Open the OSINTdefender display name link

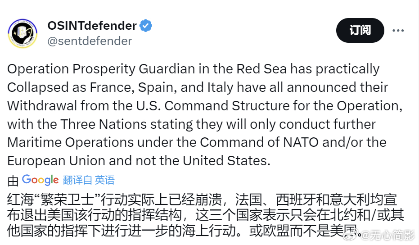tap(92, 26)
